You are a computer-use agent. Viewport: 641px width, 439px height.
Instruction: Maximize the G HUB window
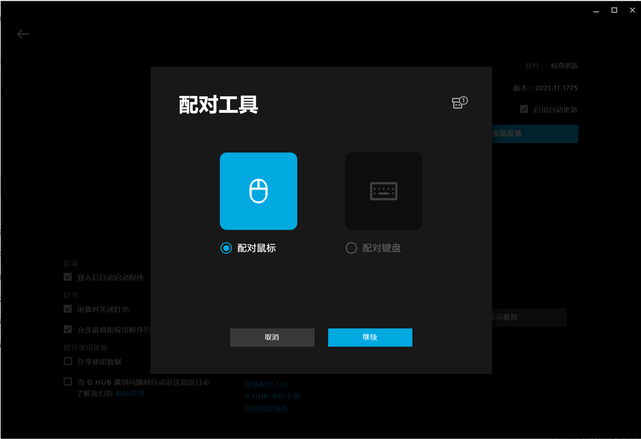(614, 10)
